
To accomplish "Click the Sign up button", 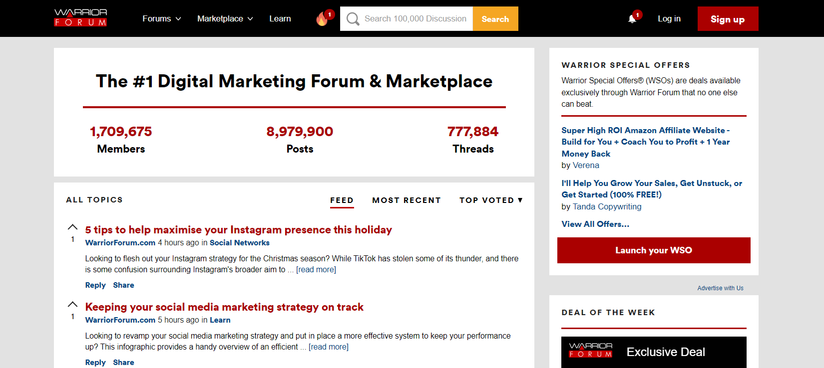I will coord(728,19).
